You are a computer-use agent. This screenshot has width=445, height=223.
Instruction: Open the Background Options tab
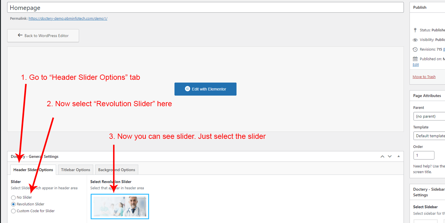click(x=117, y=170)
